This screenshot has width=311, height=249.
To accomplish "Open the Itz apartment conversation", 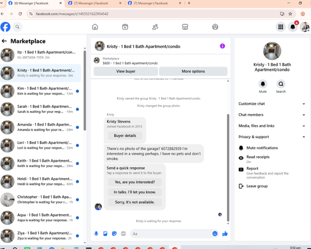I will [40, 55].
